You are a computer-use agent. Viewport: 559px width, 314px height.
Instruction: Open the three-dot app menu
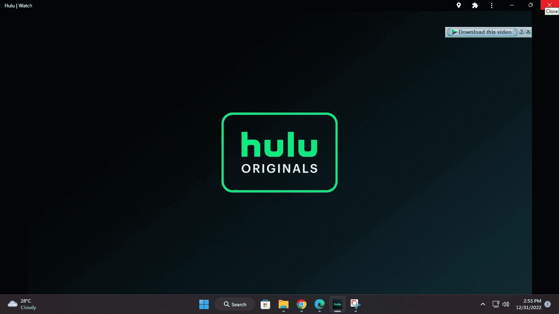pos(491,5)
